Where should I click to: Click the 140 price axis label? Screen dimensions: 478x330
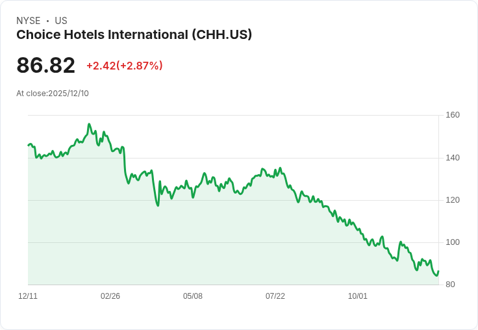click(x=453, y=158)
